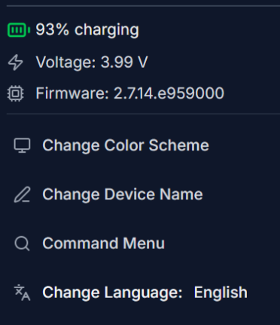Click the green battery status icon
The width and height of the screenshot is (280, 325).
19,30
